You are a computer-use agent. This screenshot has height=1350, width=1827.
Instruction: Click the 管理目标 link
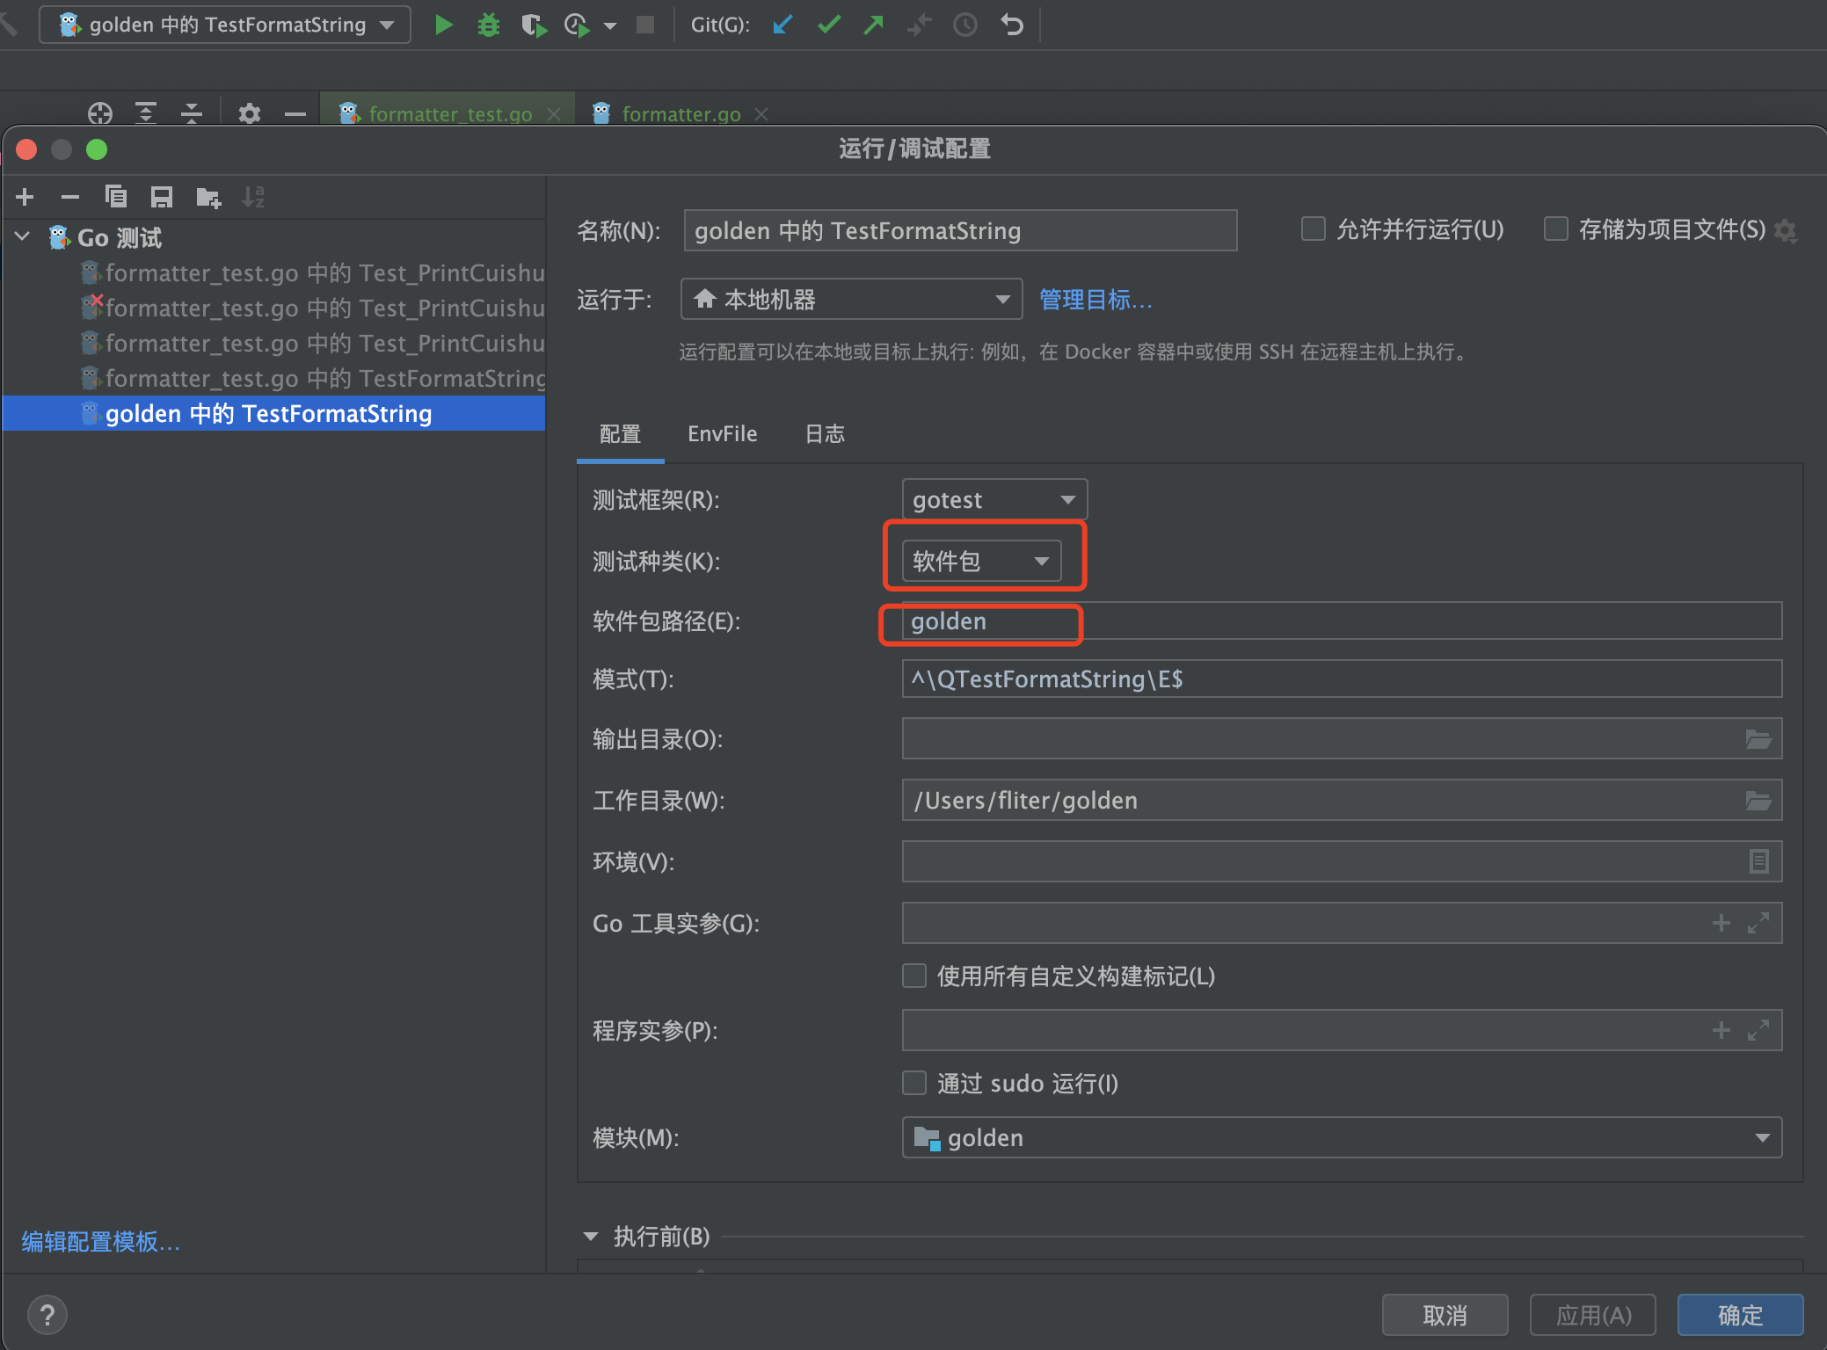coord(1095,300)
